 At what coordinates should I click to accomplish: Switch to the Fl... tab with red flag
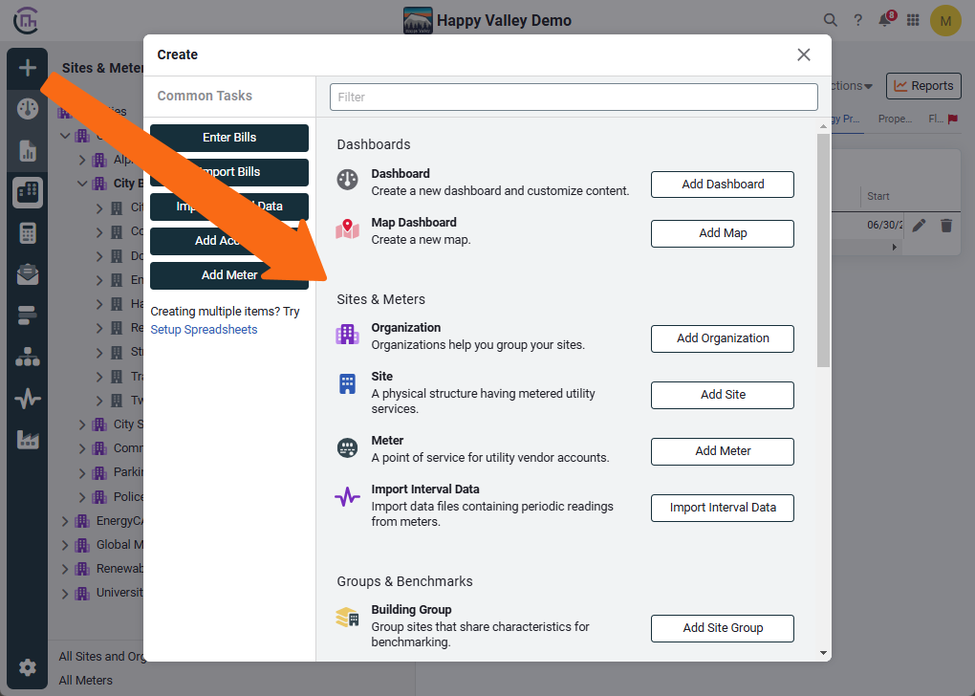[942, 119]
